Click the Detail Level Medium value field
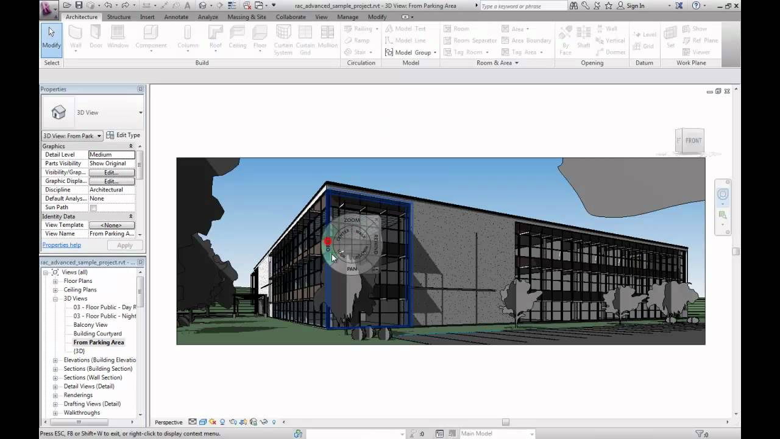Viewport: 780px width, 439px height. 112,155
